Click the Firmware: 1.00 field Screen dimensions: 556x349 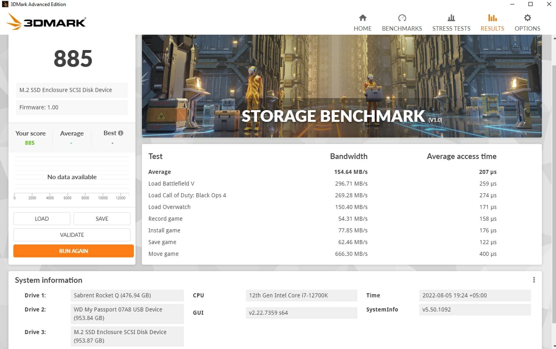pos(72,107)
